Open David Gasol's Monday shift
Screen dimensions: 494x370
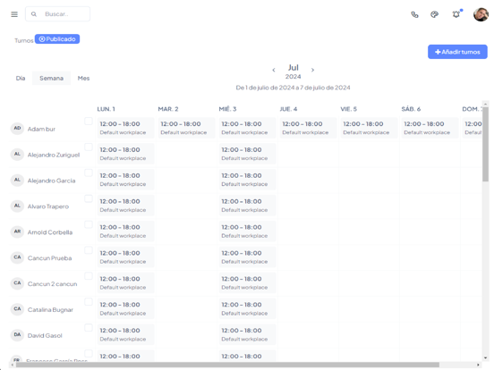(125, 334)
